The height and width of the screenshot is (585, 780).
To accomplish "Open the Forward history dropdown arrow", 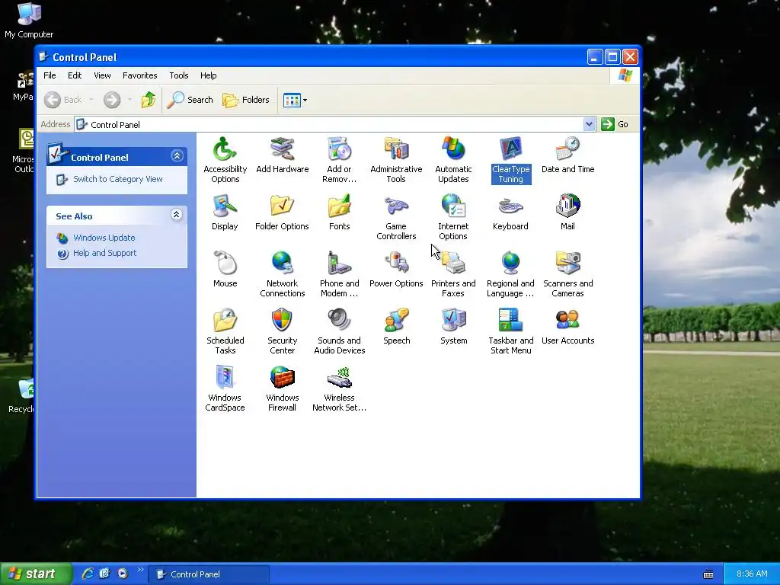I will [129, 100].
